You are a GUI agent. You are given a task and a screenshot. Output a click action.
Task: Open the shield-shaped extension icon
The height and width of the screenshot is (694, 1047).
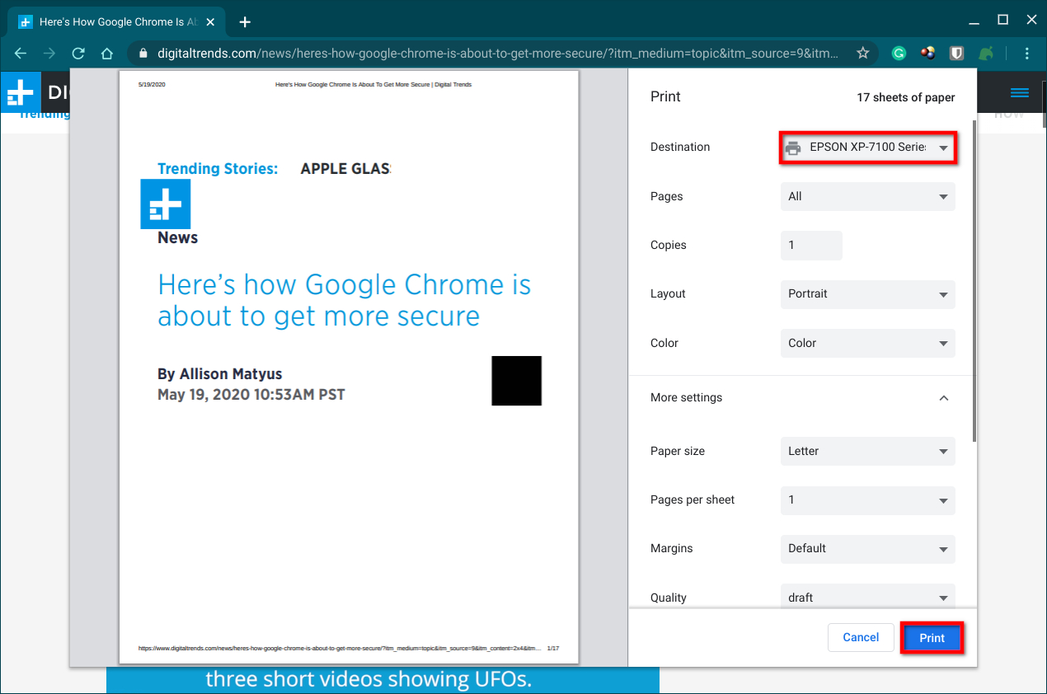956,54
